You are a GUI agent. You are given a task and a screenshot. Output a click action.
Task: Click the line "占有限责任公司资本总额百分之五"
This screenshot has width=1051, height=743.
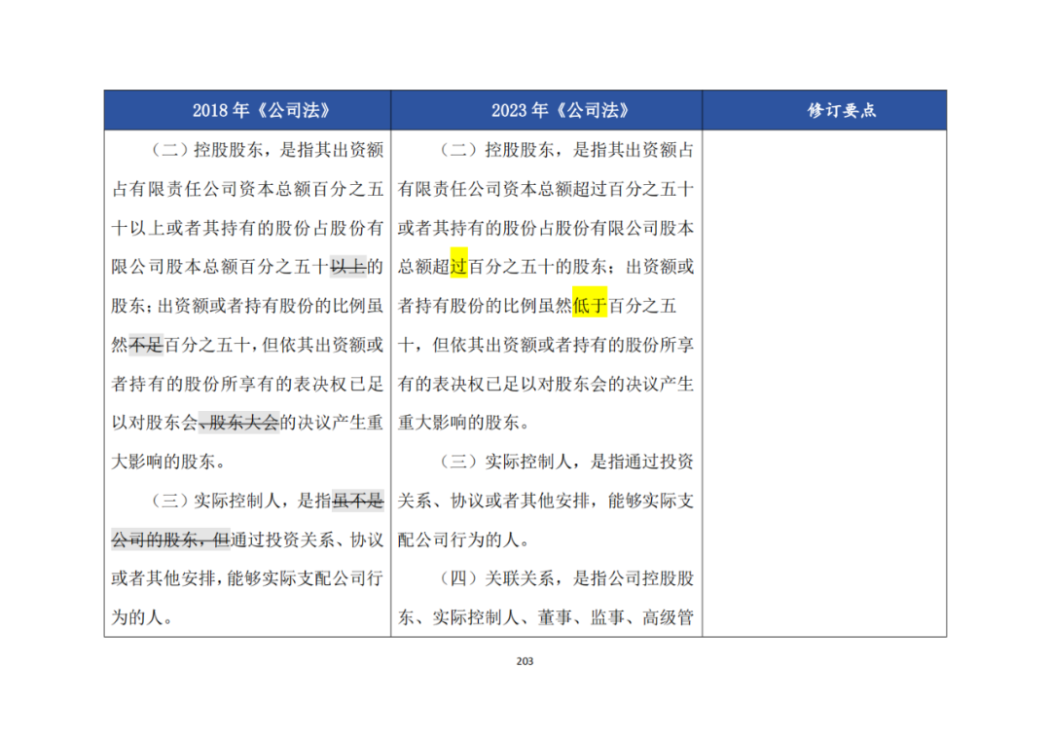[247, 189]
